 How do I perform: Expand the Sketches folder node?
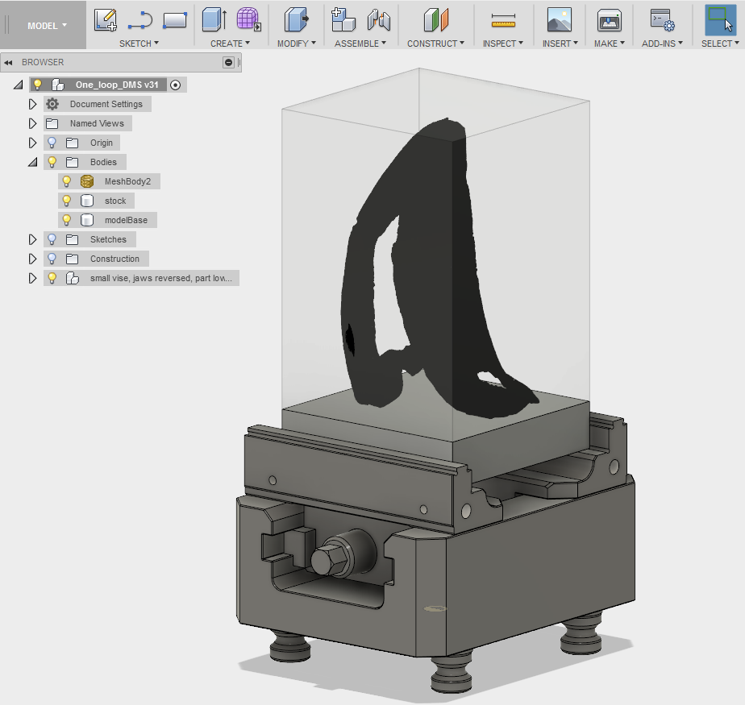tap(32, 240)
